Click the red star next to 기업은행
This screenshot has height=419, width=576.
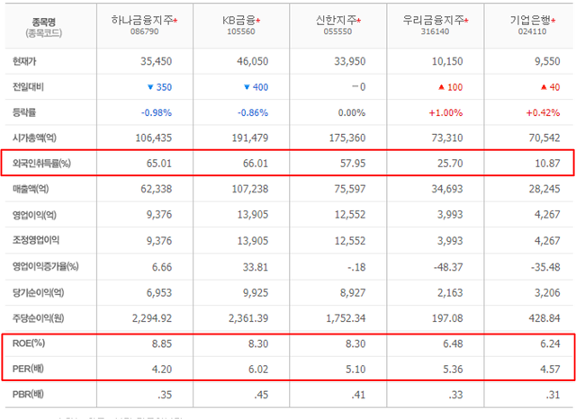[x=553, y=20]
